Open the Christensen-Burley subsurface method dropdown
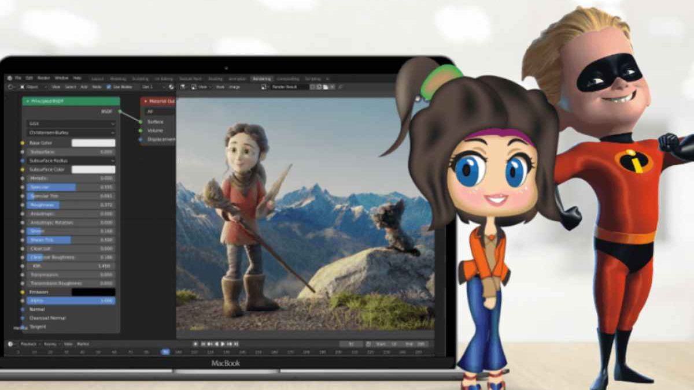The height and width of the screenshot is (390, 694). click(71, 132)
